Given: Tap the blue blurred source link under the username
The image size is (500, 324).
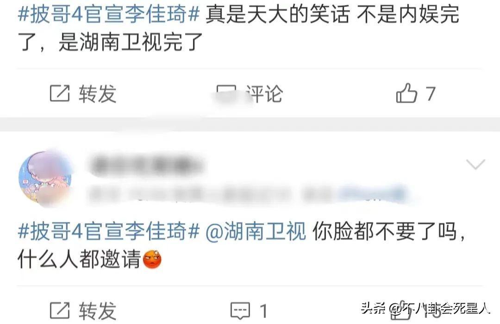Looking at the screenshot, I should (372, 193).
